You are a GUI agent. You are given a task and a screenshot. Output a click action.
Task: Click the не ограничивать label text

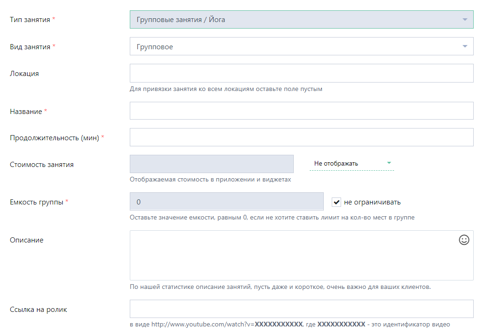pos(372,202)
